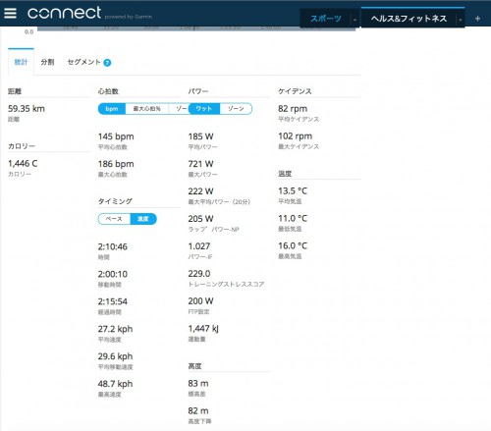Click the 29.6 kph average moving speed

tap(115, 356)
